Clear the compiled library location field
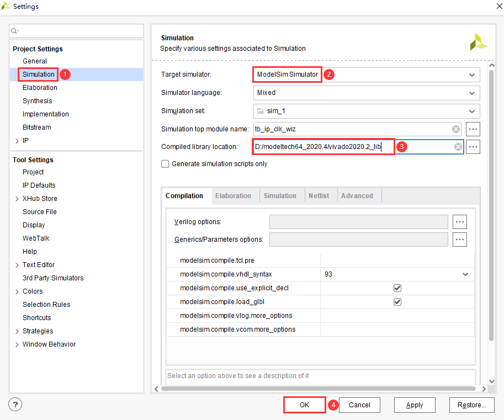 [458, 147]
